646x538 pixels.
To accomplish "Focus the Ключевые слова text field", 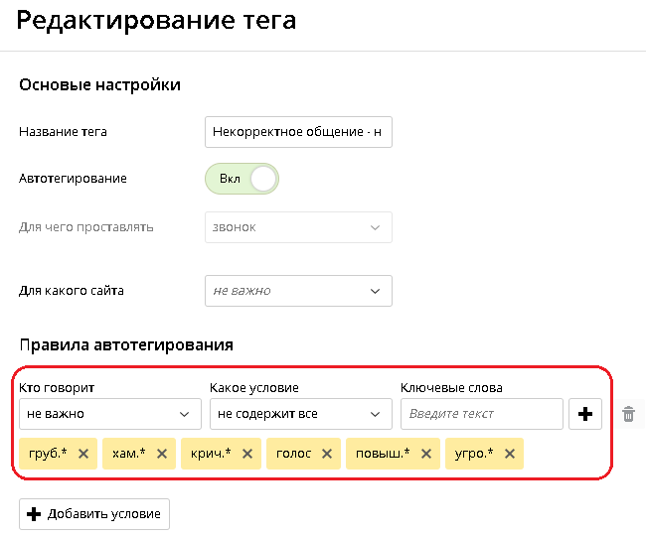I will point(482,414).
